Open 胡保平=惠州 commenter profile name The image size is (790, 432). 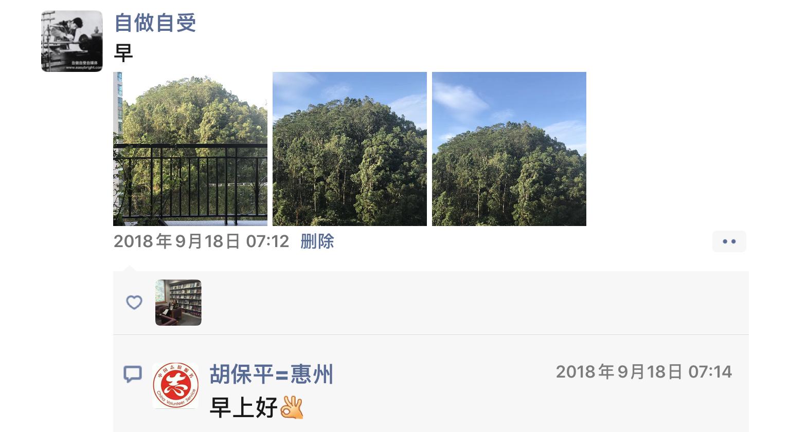(272, 374)
